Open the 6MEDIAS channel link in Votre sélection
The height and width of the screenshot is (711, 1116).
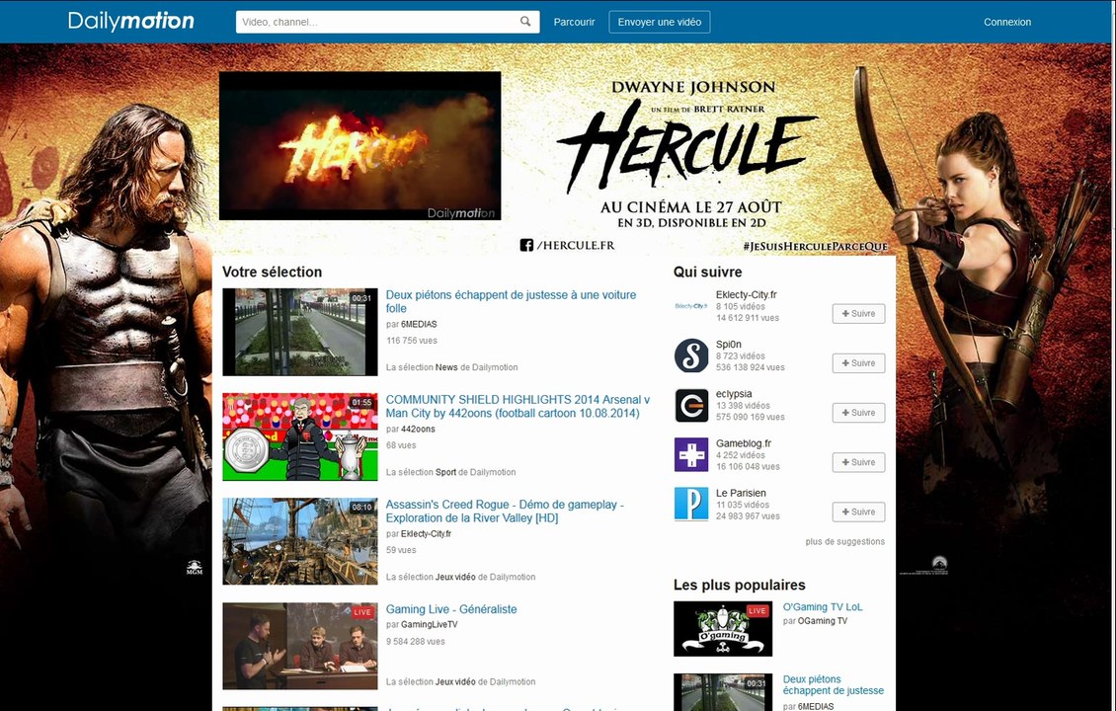coord(419,324)
